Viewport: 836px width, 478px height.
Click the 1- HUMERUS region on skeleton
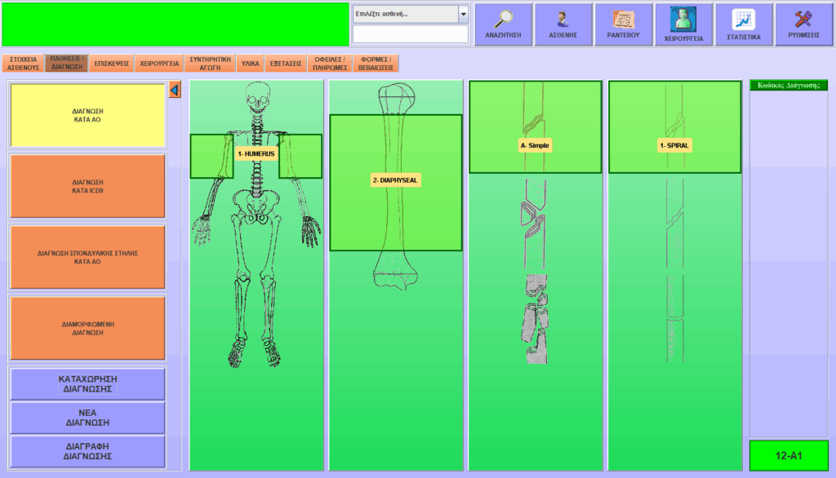point(256,153)
